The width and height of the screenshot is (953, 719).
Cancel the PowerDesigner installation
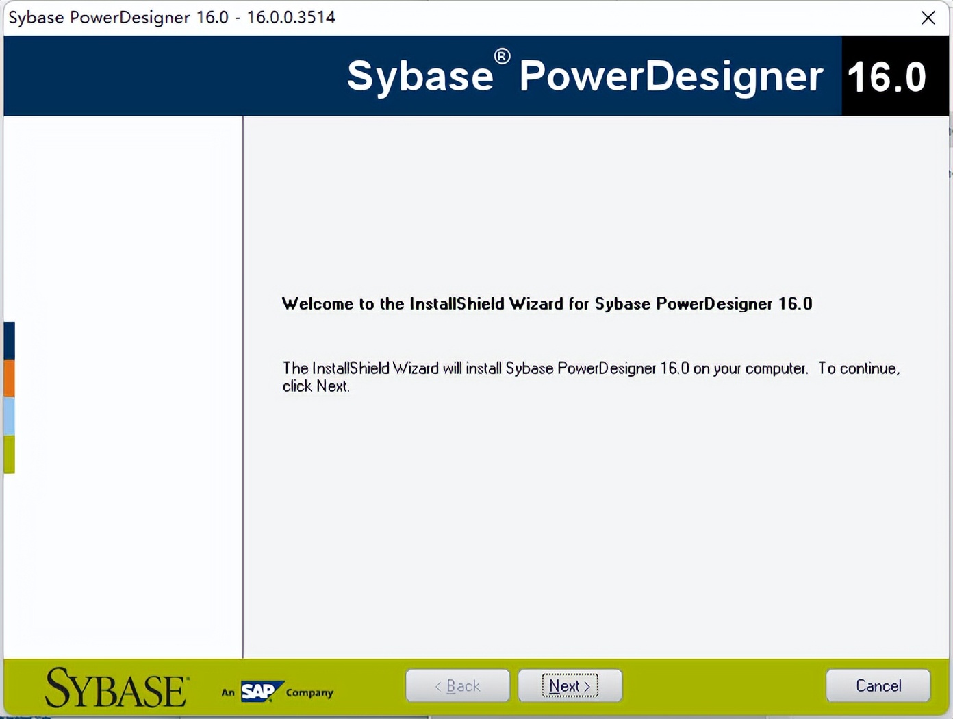878,685
